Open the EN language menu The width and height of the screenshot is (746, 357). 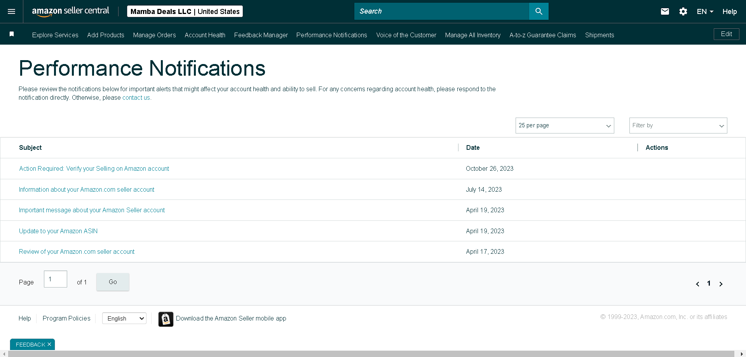point(705,12)
